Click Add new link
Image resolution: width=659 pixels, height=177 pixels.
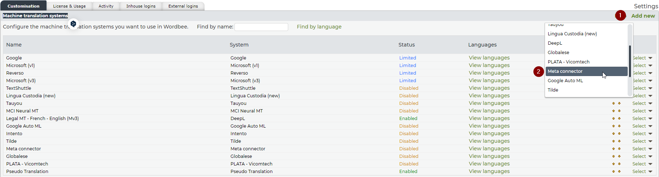click(x=643, y=16)
